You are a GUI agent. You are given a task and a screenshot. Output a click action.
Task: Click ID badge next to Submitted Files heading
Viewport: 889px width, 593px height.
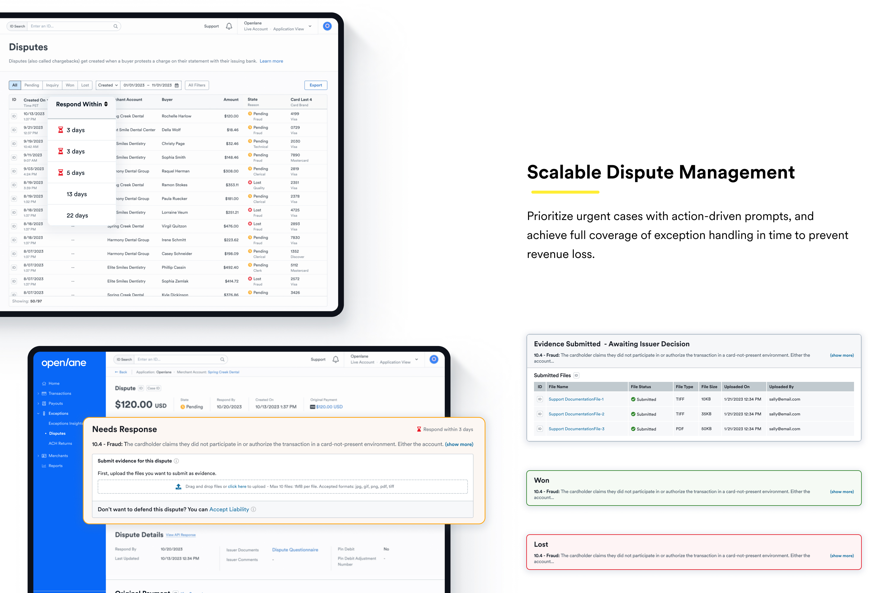click(x=576, y=376)
